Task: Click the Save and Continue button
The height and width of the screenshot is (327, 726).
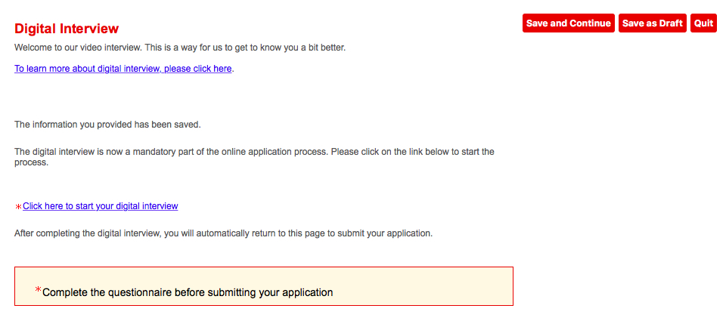Action: point(568,23)
